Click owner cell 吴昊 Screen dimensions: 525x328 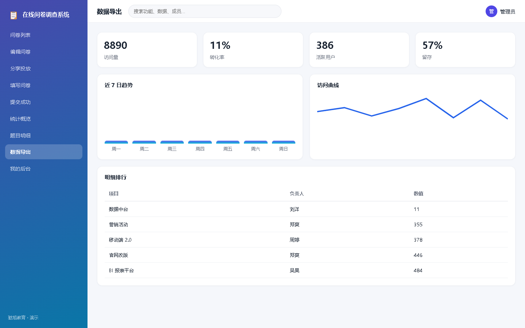point(295,270)
